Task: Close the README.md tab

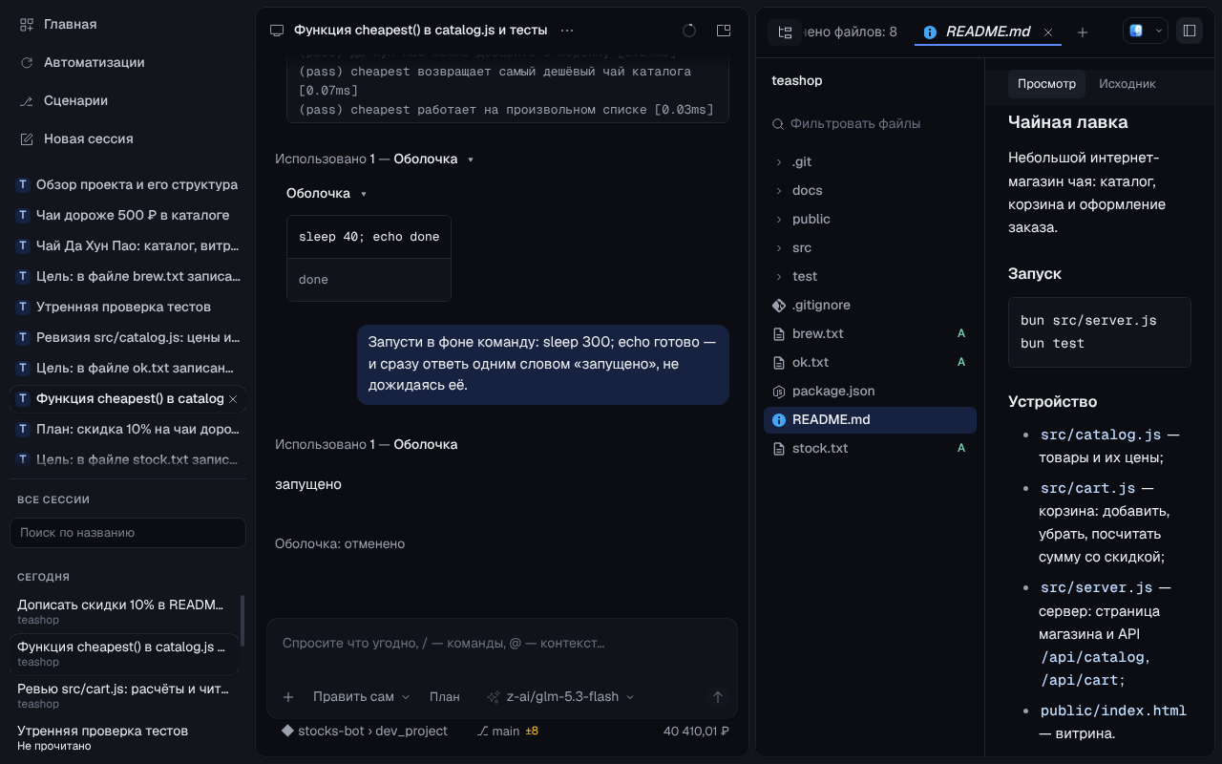Action: pyautogui.click(x=1048, y=32)
